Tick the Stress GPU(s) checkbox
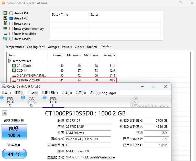Screen dimensions: 196x161 pos(11,39)
